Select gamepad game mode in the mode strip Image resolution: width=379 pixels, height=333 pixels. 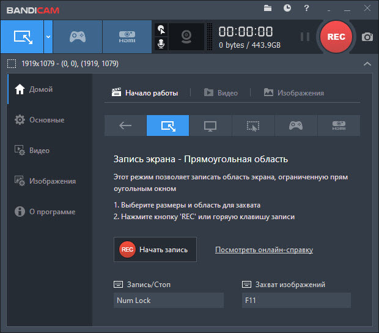296,125
